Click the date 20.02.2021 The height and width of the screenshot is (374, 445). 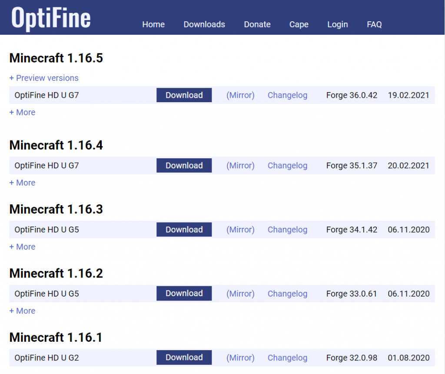408,166
